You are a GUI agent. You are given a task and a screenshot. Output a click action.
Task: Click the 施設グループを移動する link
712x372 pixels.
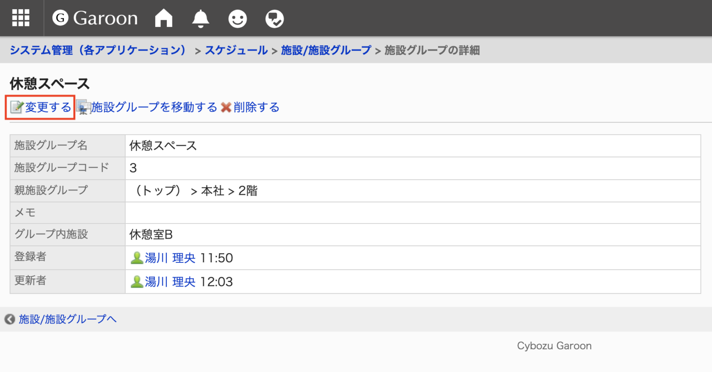(x=154, y=107)
